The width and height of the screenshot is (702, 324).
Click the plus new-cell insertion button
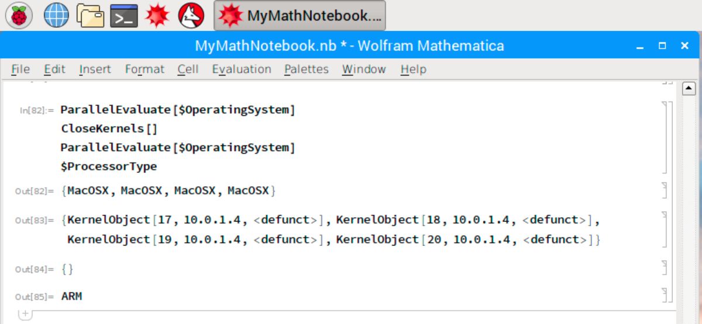[25, 314]
